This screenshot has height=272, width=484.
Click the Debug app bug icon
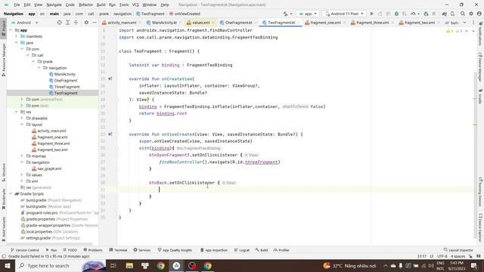click(396, 14)
